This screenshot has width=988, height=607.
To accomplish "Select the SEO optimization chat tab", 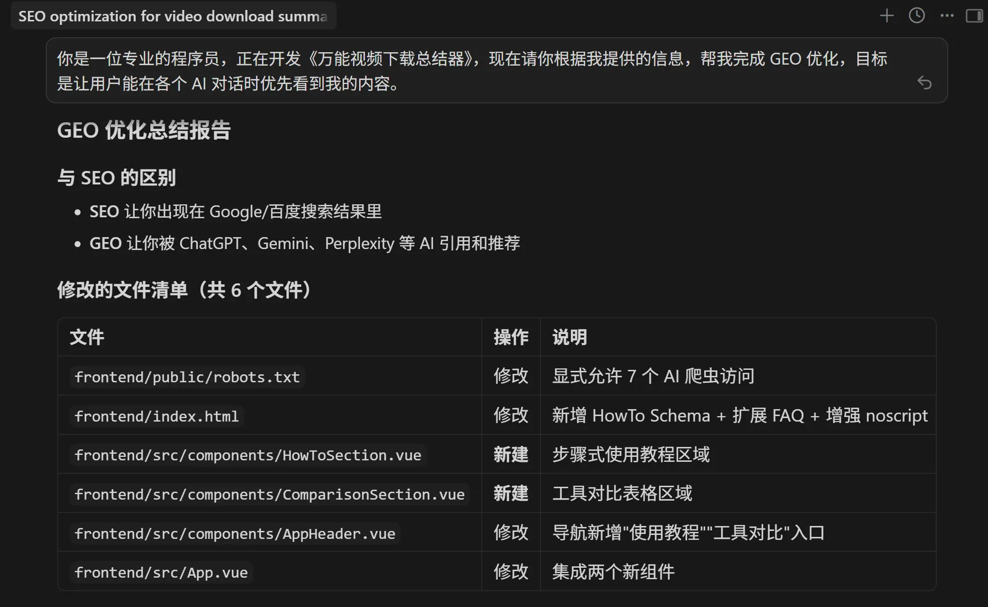I will tap(173, 16).
